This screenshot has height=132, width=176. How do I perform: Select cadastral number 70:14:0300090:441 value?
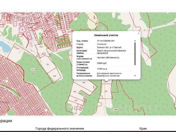106,41
